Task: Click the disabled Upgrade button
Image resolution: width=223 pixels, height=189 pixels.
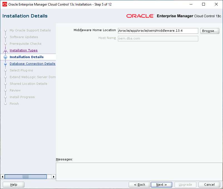Action: point(185,185)
